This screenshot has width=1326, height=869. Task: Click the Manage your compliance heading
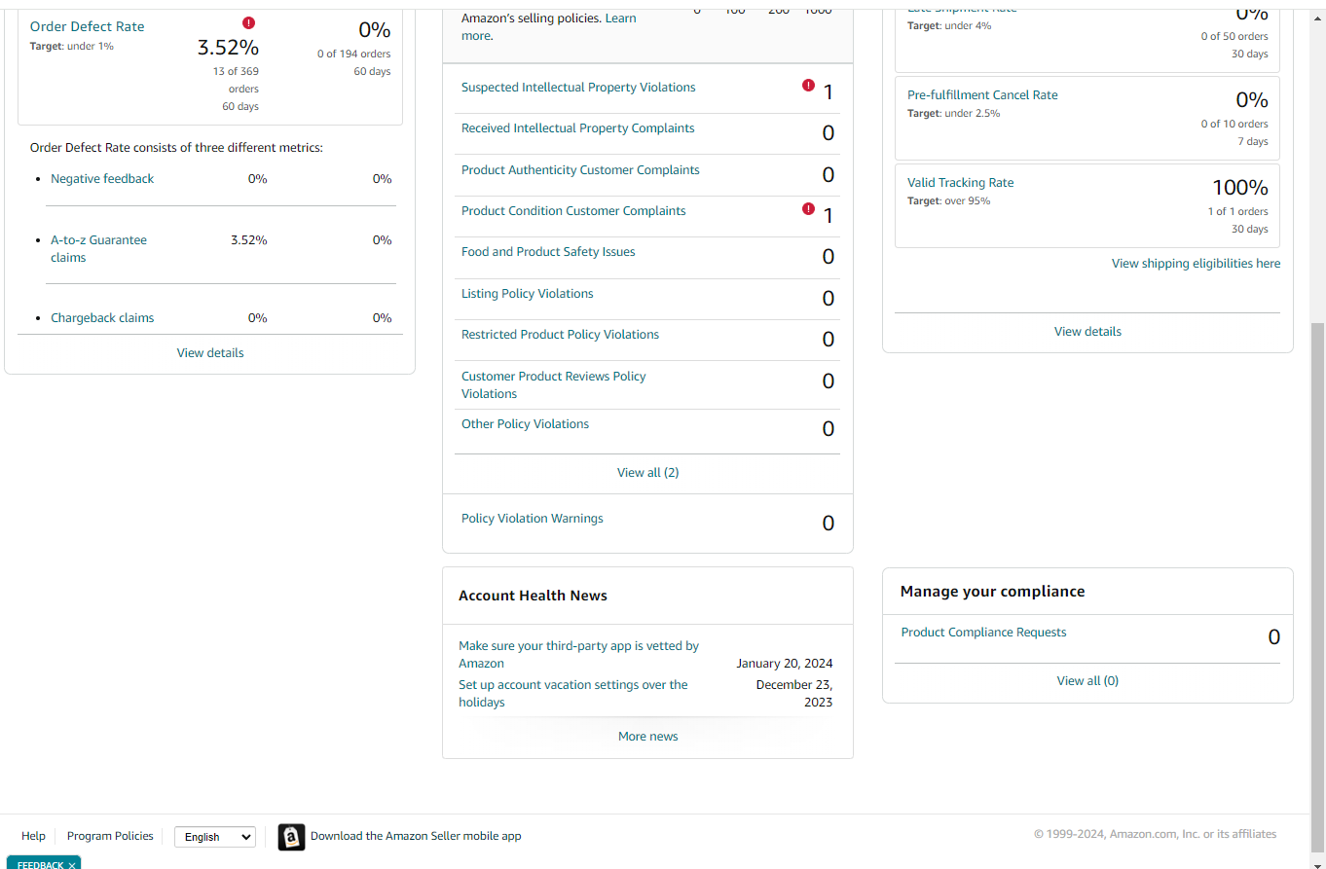click(992, 592)
